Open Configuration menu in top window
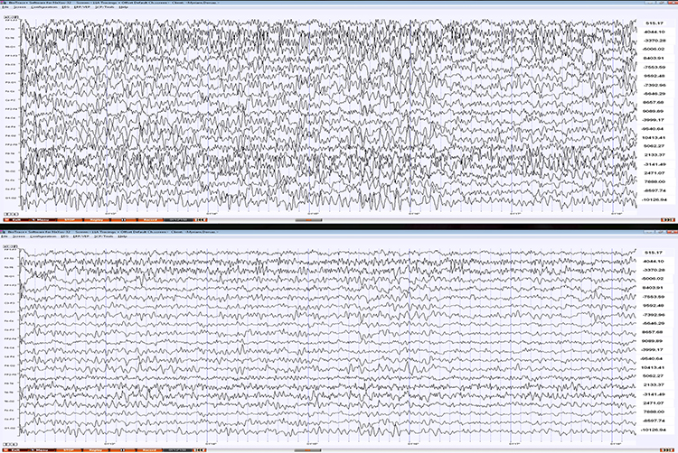The image size is (678, 453). (x=43, y=7)
